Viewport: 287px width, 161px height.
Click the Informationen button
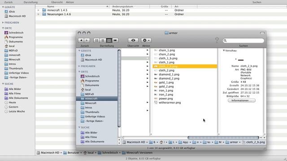[x=242, y=100]
